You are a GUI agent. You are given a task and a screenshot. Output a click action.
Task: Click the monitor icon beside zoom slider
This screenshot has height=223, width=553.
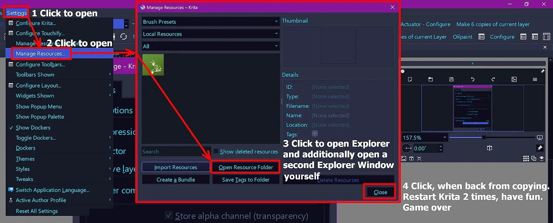click(x=539, y=137)
